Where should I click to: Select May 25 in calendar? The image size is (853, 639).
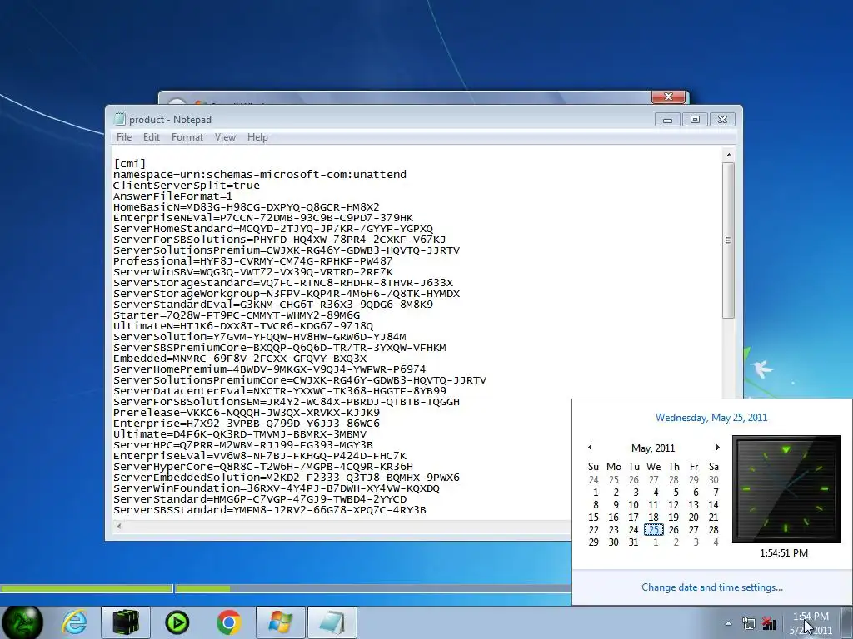pos(653,530)
